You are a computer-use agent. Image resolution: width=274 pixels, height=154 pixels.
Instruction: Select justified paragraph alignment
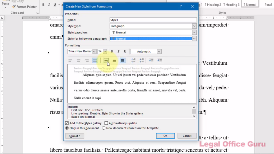coord(95,60)
